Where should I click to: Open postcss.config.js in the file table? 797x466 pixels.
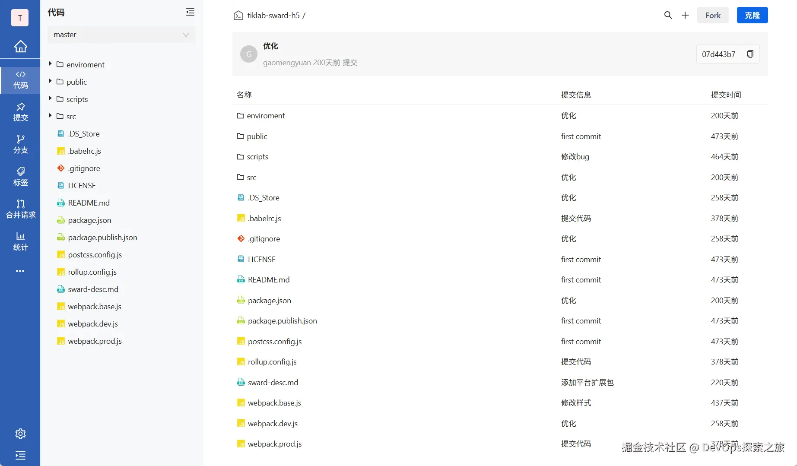click(275, 342)
